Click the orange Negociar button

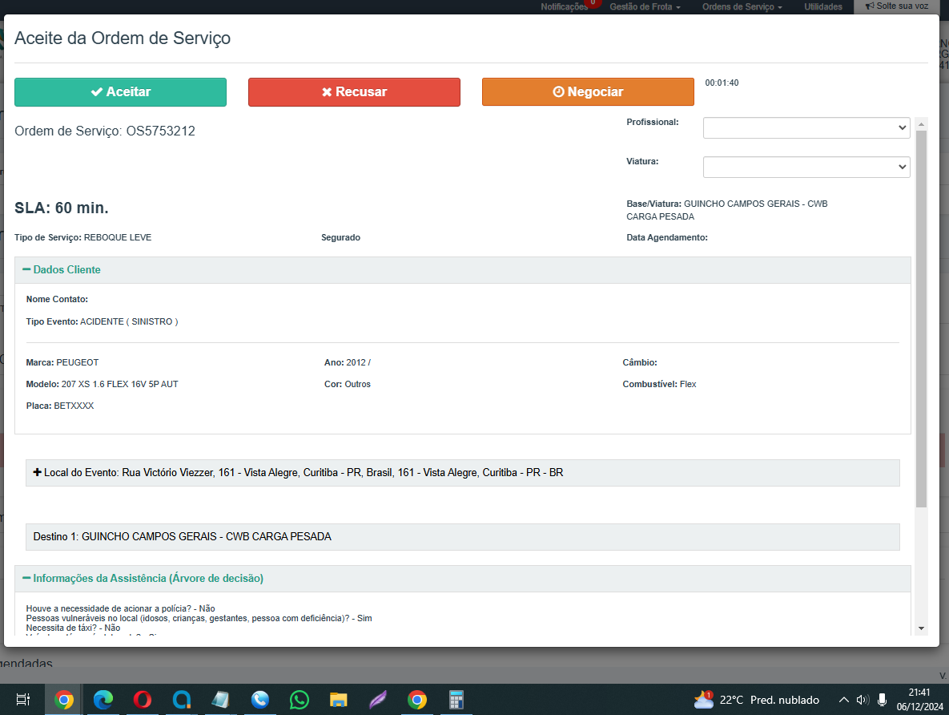coord(588,92)
